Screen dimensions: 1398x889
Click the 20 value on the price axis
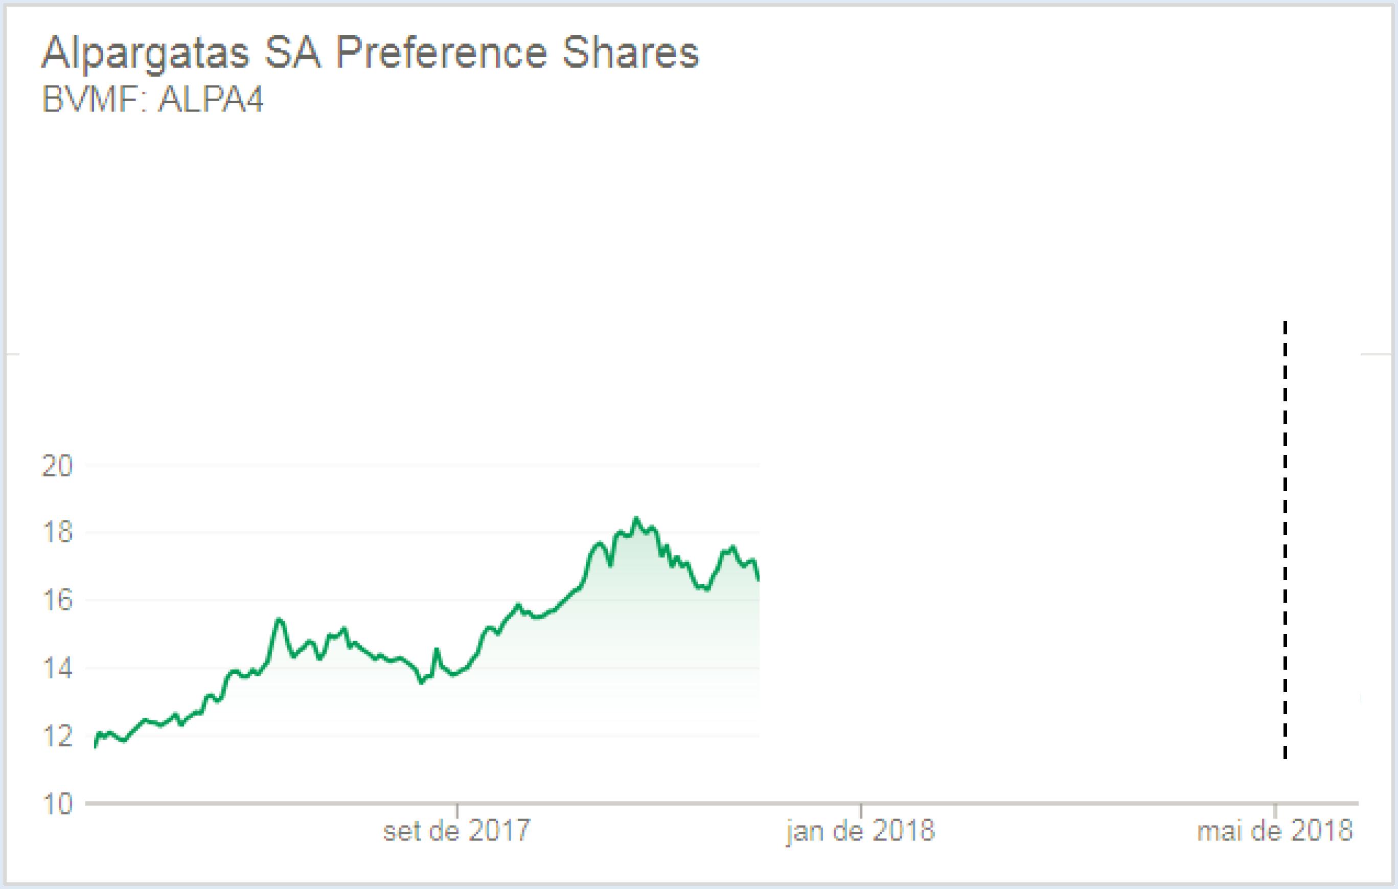pyautogui.click(x=57, y=466)
